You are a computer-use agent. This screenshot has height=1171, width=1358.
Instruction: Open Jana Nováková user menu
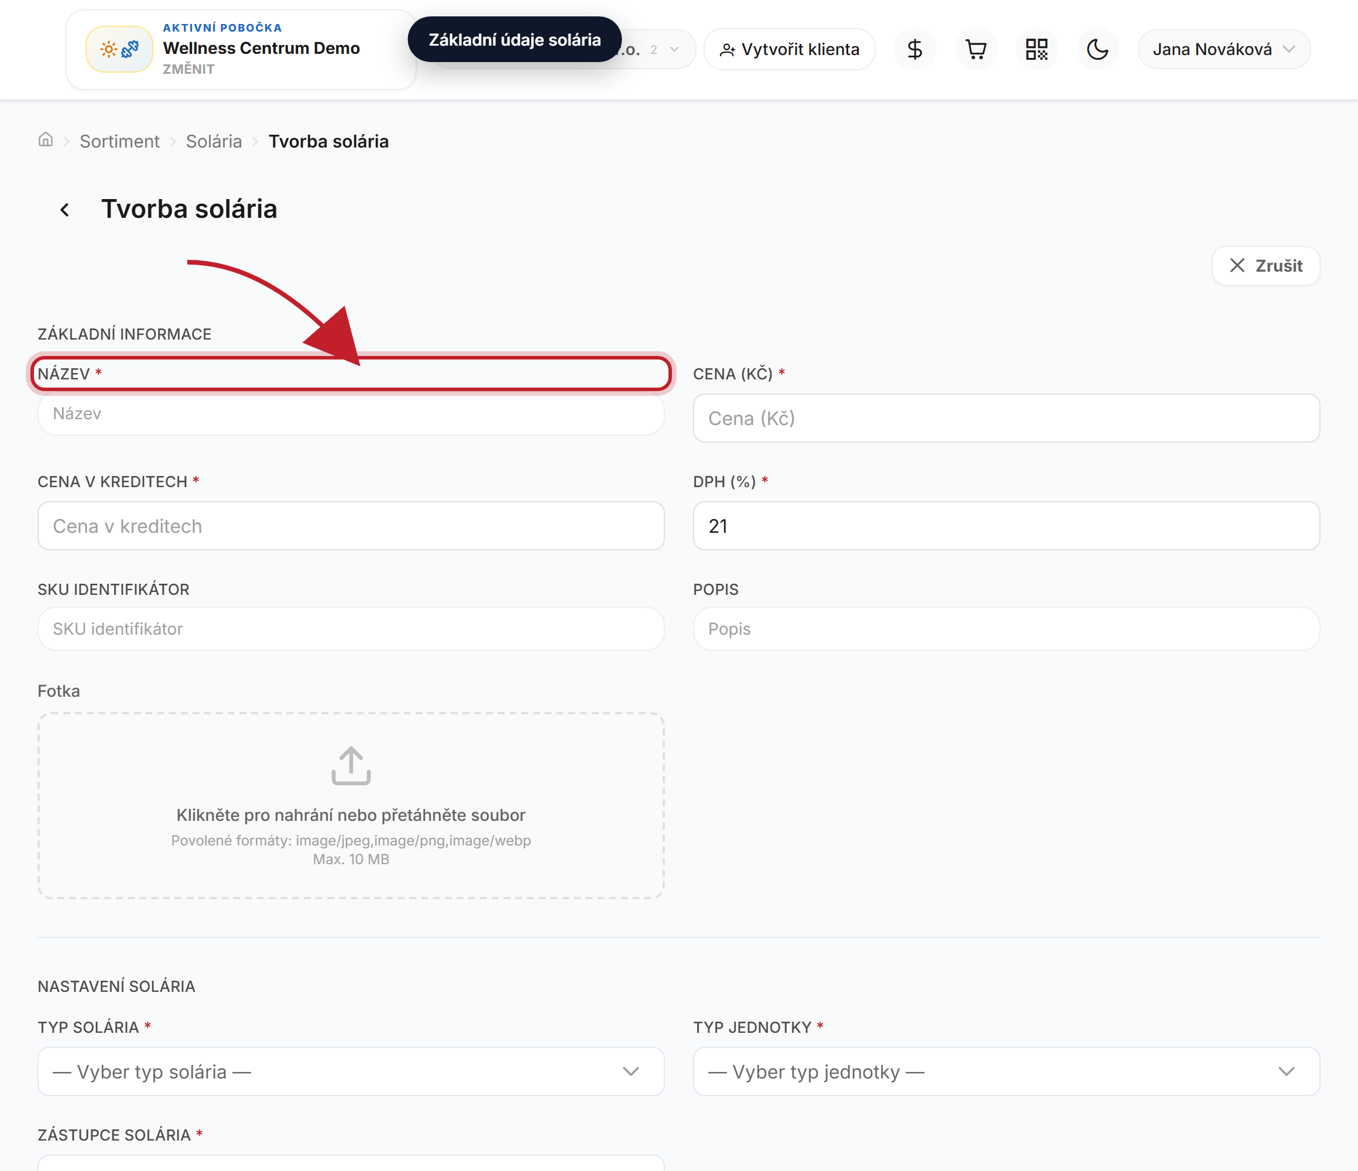tap(1223, 49)
